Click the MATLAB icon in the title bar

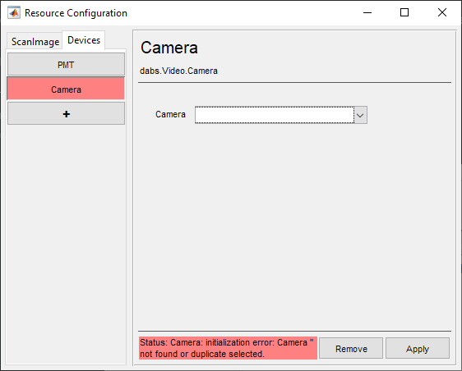coord(14,13)
